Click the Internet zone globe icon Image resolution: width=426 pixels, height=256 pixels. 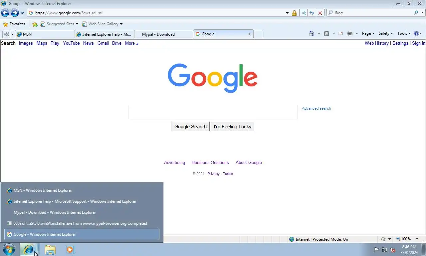[292, 239]
